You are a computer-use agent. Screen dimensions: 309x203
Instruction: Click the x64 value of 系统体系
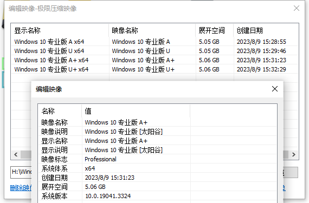[90, 168]
